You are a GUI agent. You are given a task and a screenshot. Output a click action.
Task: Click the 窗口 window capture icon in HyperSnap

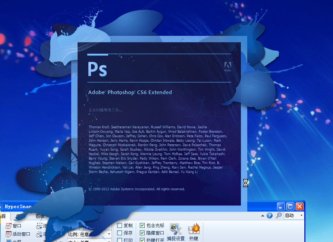9,226
